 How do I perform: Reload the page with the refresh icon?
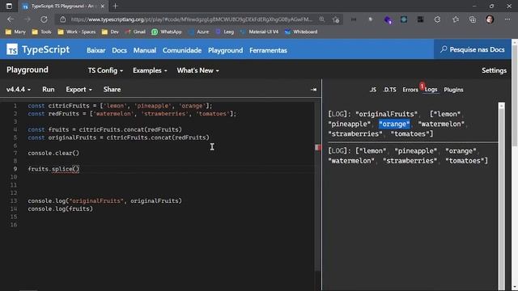coord(44,19)
